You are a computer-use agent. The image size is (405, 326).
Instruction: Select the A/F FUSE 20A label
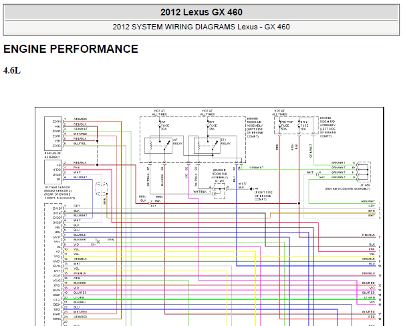click(x=164, y=126)
